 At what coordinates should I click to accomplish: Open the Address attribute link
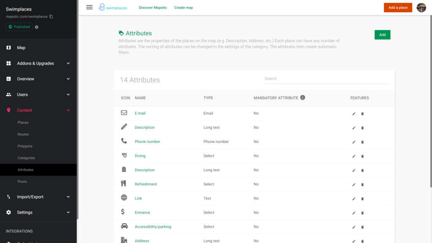pos(142,240)
